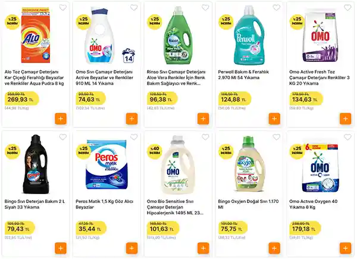The height and width of the screenshot is (259, 357).
Task: Add Perwoll Bakım & Ferahlık to cart
Action: 275,118
